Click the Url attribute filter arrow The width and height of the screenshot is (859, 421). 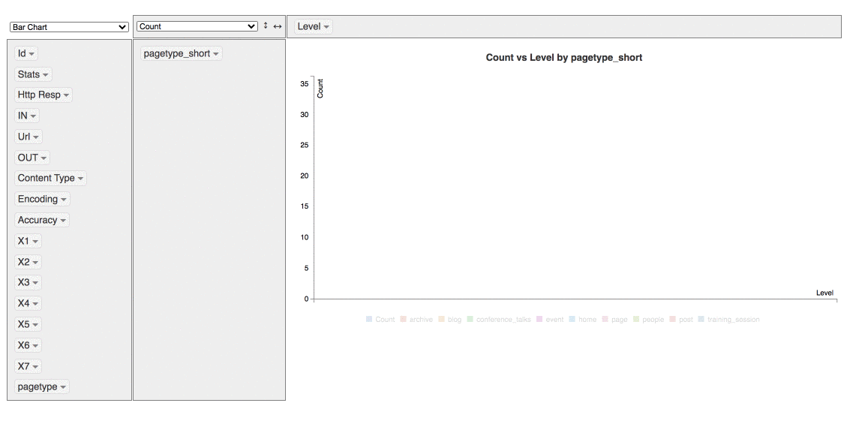click(36, 137)
